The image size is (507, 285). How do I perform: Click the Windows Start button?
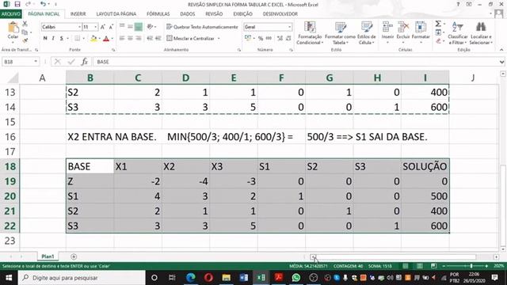coord(9,278)
